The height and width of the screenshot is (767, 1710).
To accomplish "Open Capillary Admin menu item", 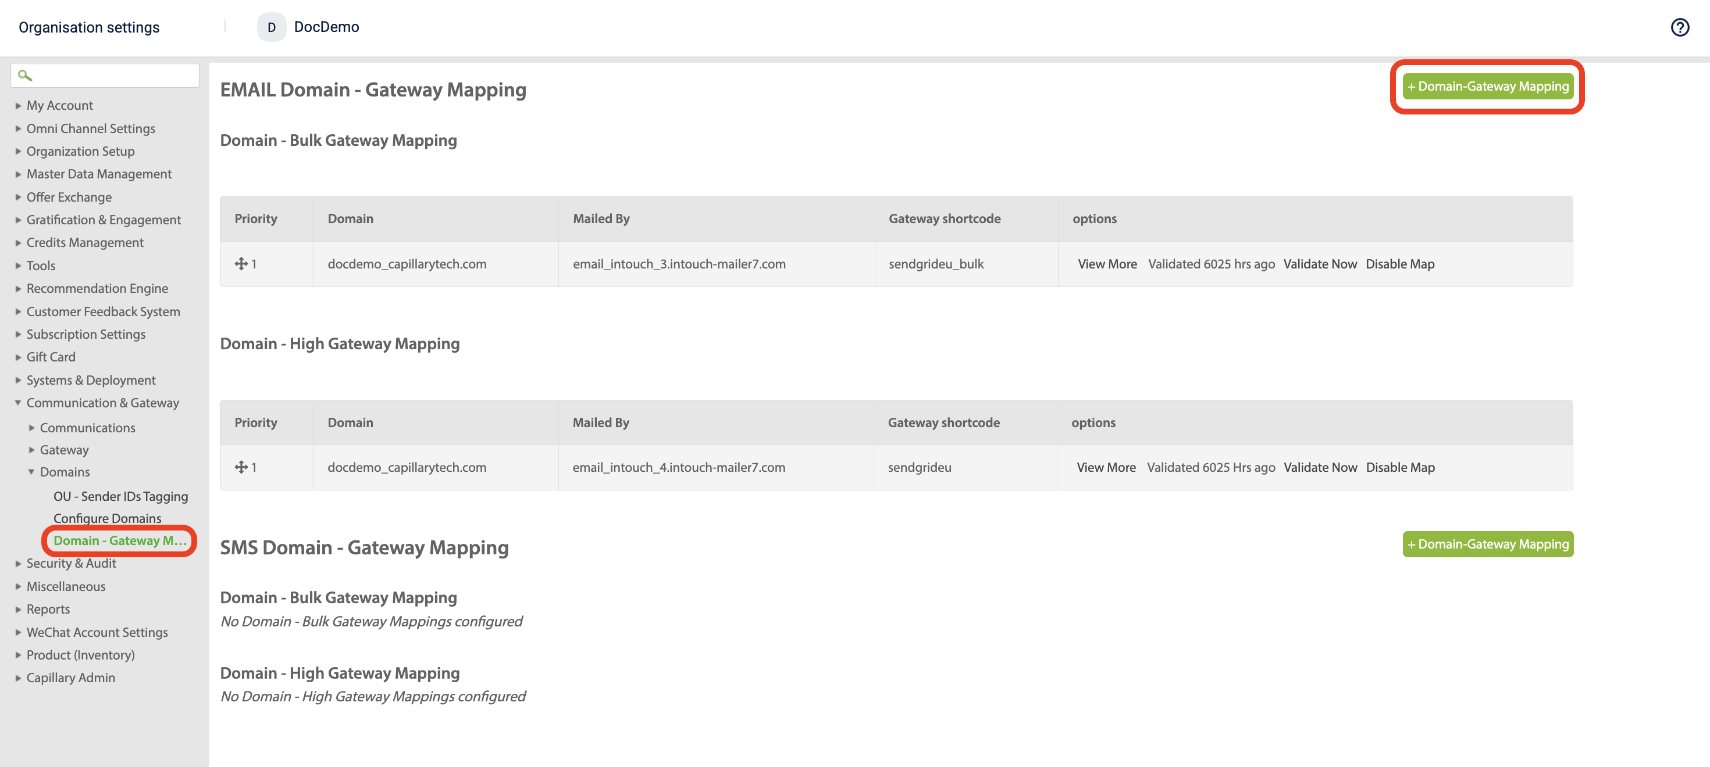I will coord(70,678).
